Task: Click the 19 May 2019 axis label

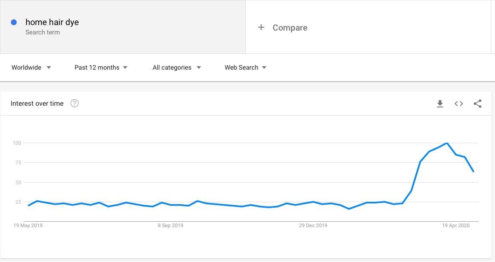Action: click(28, 225)
